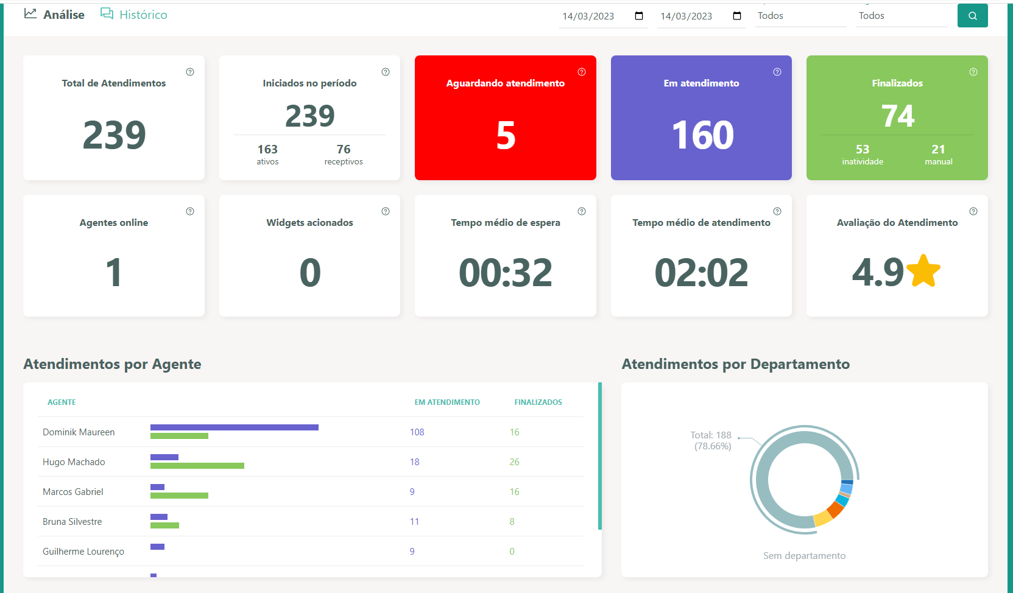Switch to the Histórico tab
The width and height of the screenshot is (1013, 593).
pos(134,15)
